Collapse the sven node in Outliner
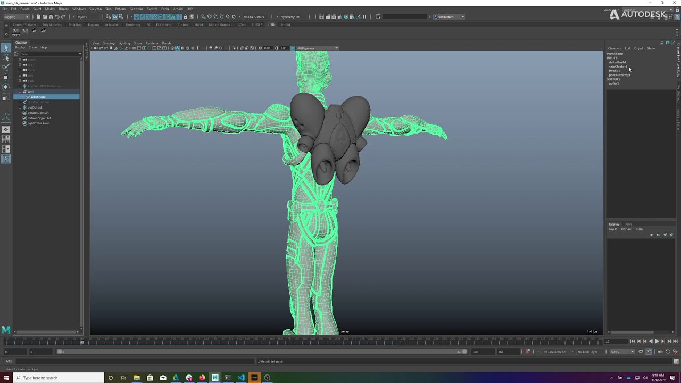This screenshot has width=681, height=383. click(x=20, y=91)
